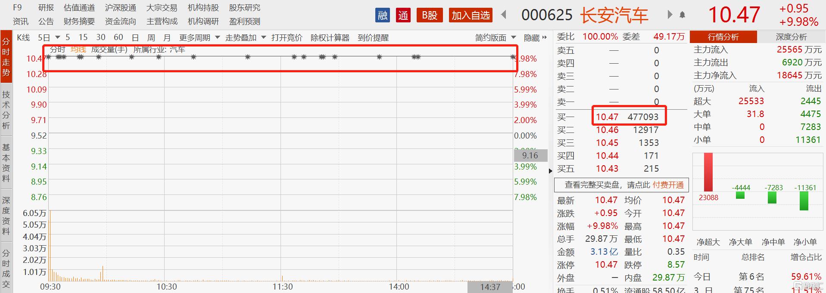The width and height of the screenshot is (826, 293).
Task: Click the 净超大 red bar 23088
Action: point(708,173)
